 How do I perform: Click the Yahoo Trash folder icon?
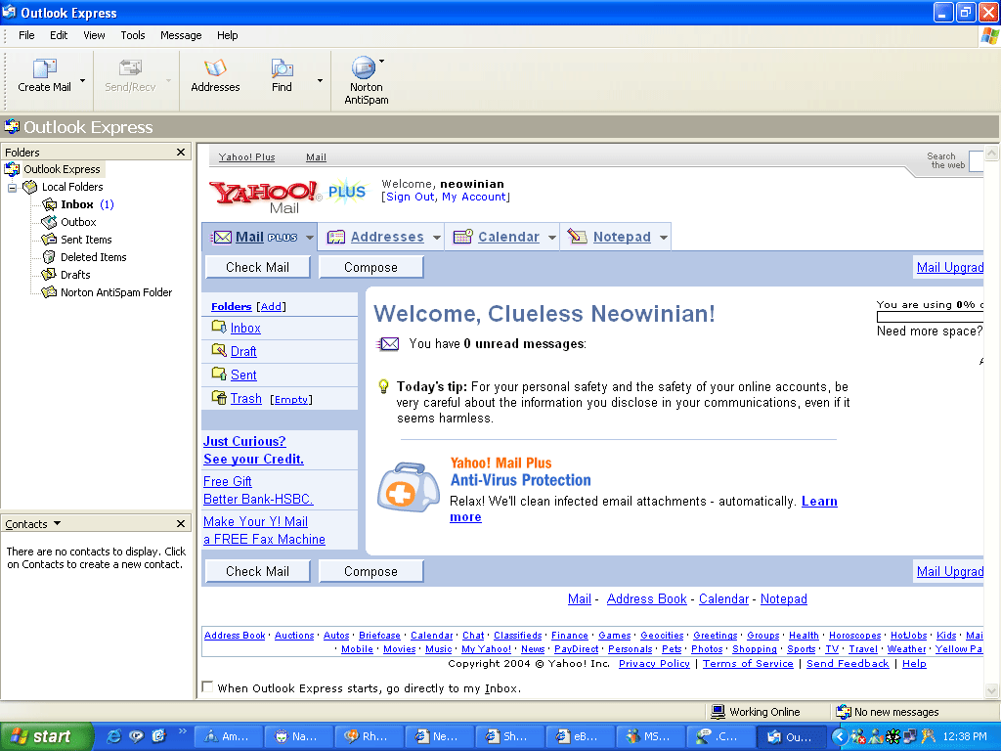(219, 398)
